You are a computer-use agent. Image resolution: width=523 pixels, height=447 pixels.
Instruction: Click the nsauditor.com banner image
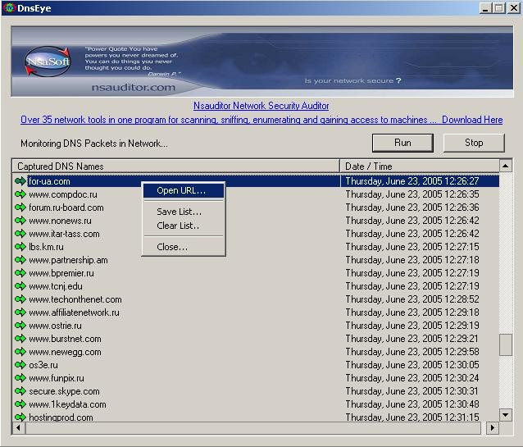click(261, 62)
